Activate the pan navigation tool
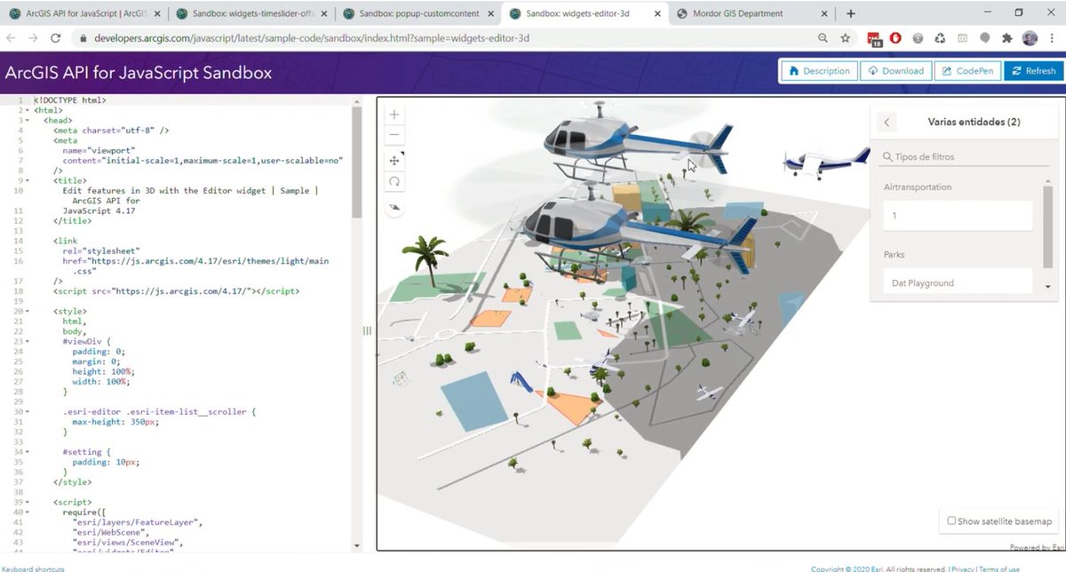1066x572 pixels. pos(395,161)
